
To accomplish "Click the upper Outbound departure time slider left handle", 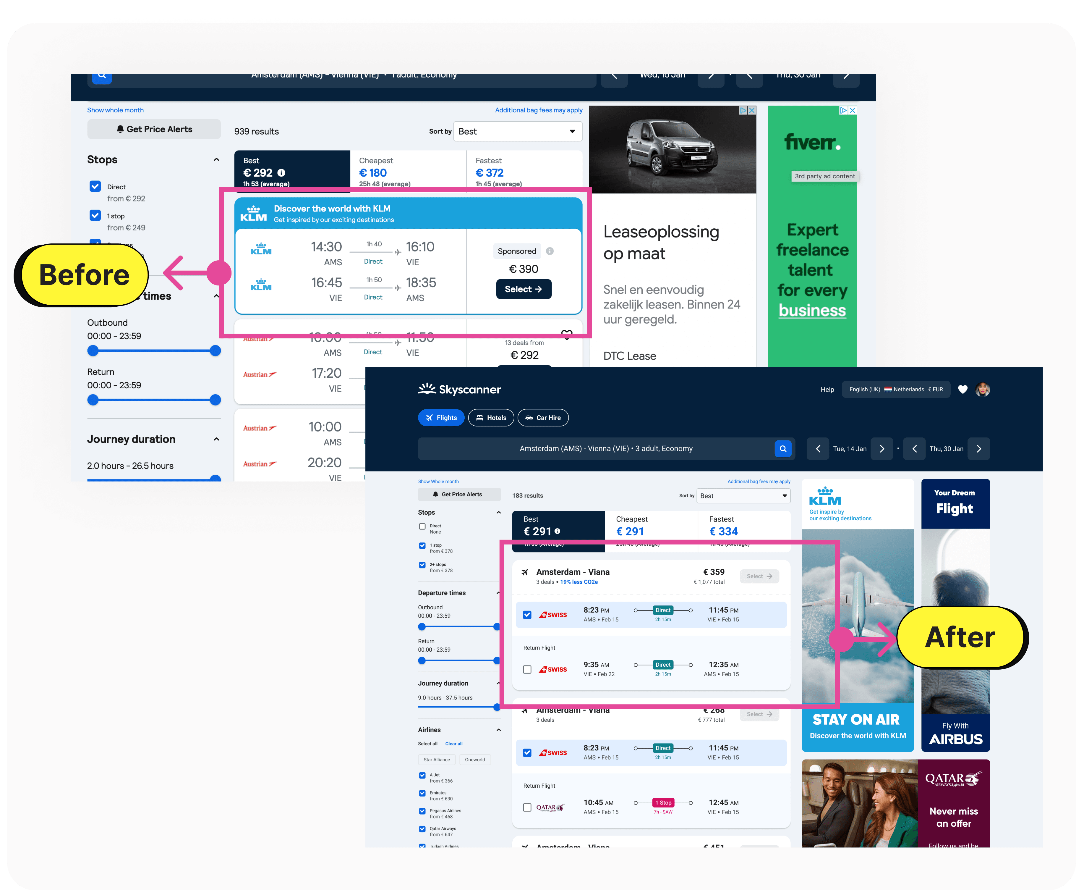I will [x=93, y=351].
